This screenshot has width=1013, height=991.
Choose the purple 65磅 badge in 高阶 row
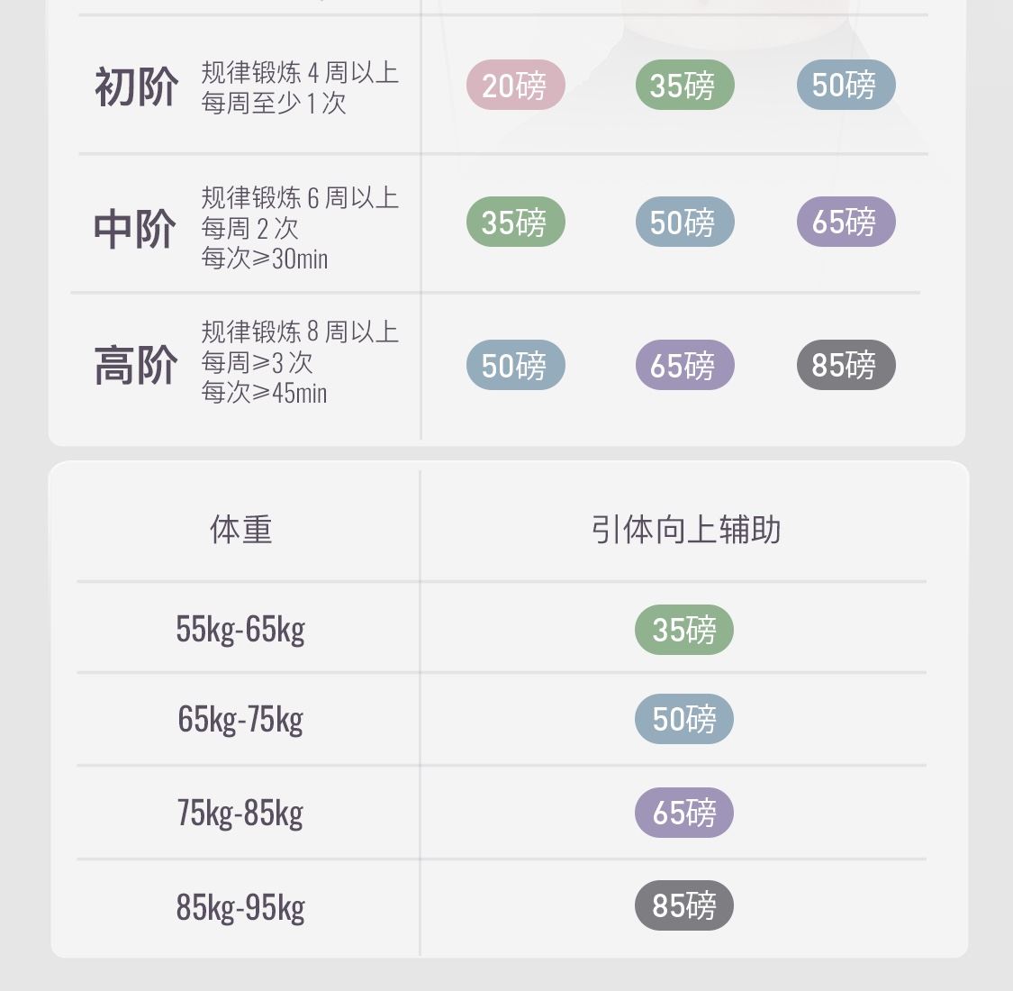[684, 365]
